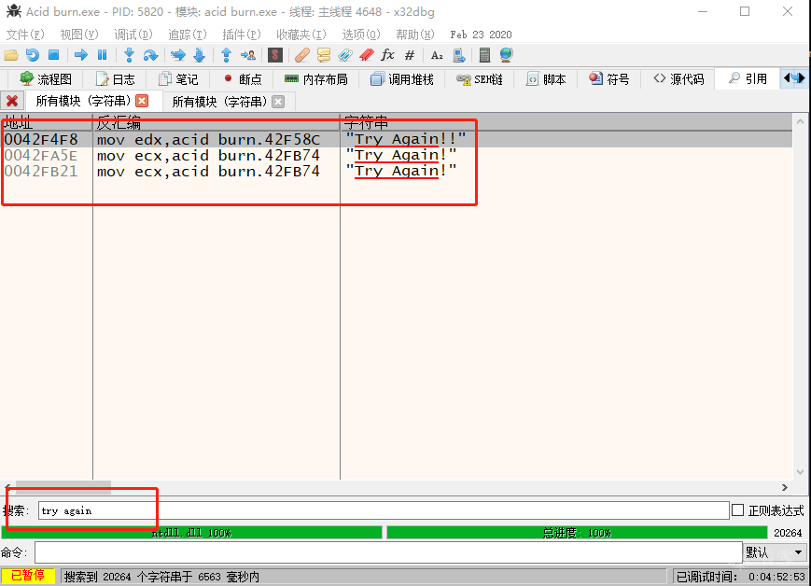Click the Trace Over icon
The width and height of the screenshot is (811, 586).
pos(199,55)
